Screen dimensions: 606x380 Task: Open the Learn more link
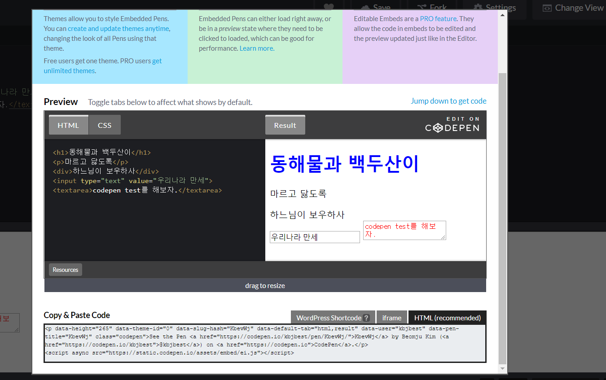point(257,48)
